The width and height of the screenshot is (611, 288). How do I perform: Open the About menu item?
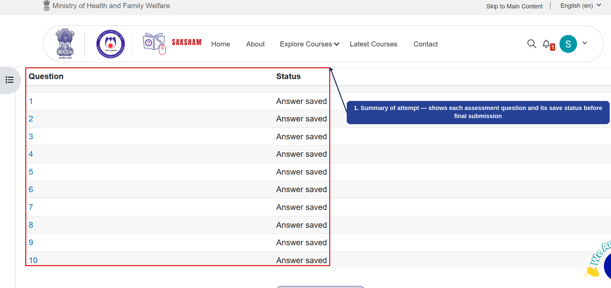256,44
